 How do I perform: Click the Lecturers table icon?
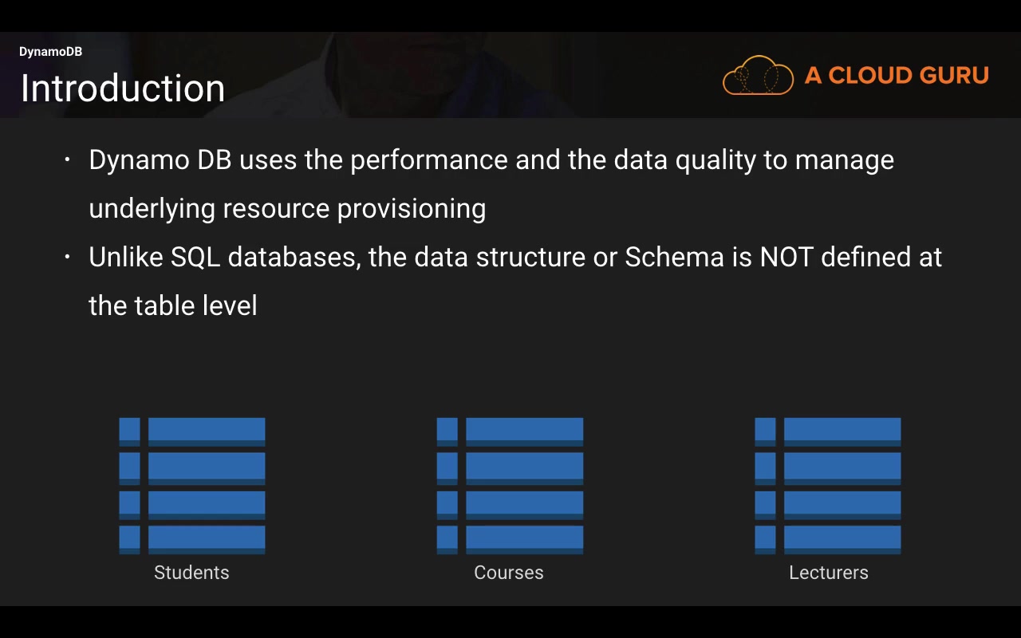click(x=828, y=485)
